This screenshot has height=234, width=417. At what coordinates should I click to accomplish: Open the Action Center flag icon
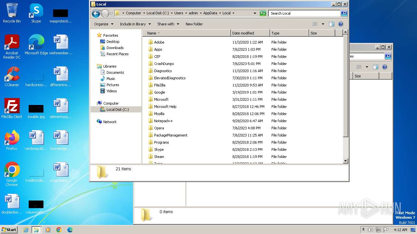(x=386, y=230)
